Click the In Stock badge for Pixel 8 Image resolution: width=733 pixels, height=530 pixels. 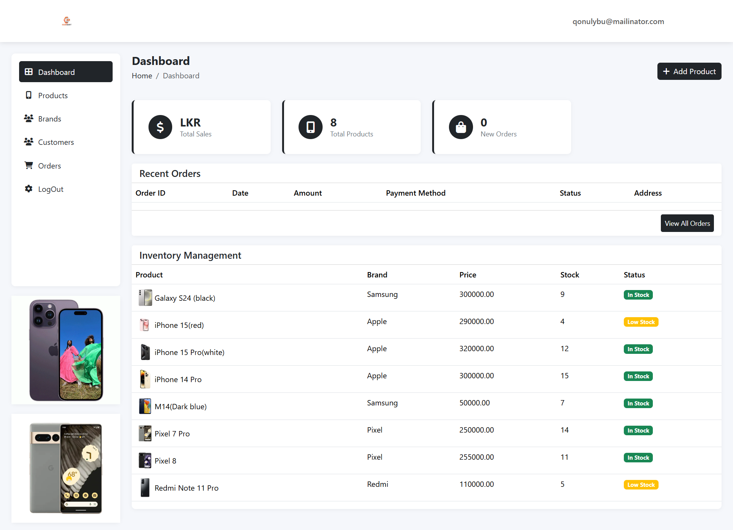(638, 457)
